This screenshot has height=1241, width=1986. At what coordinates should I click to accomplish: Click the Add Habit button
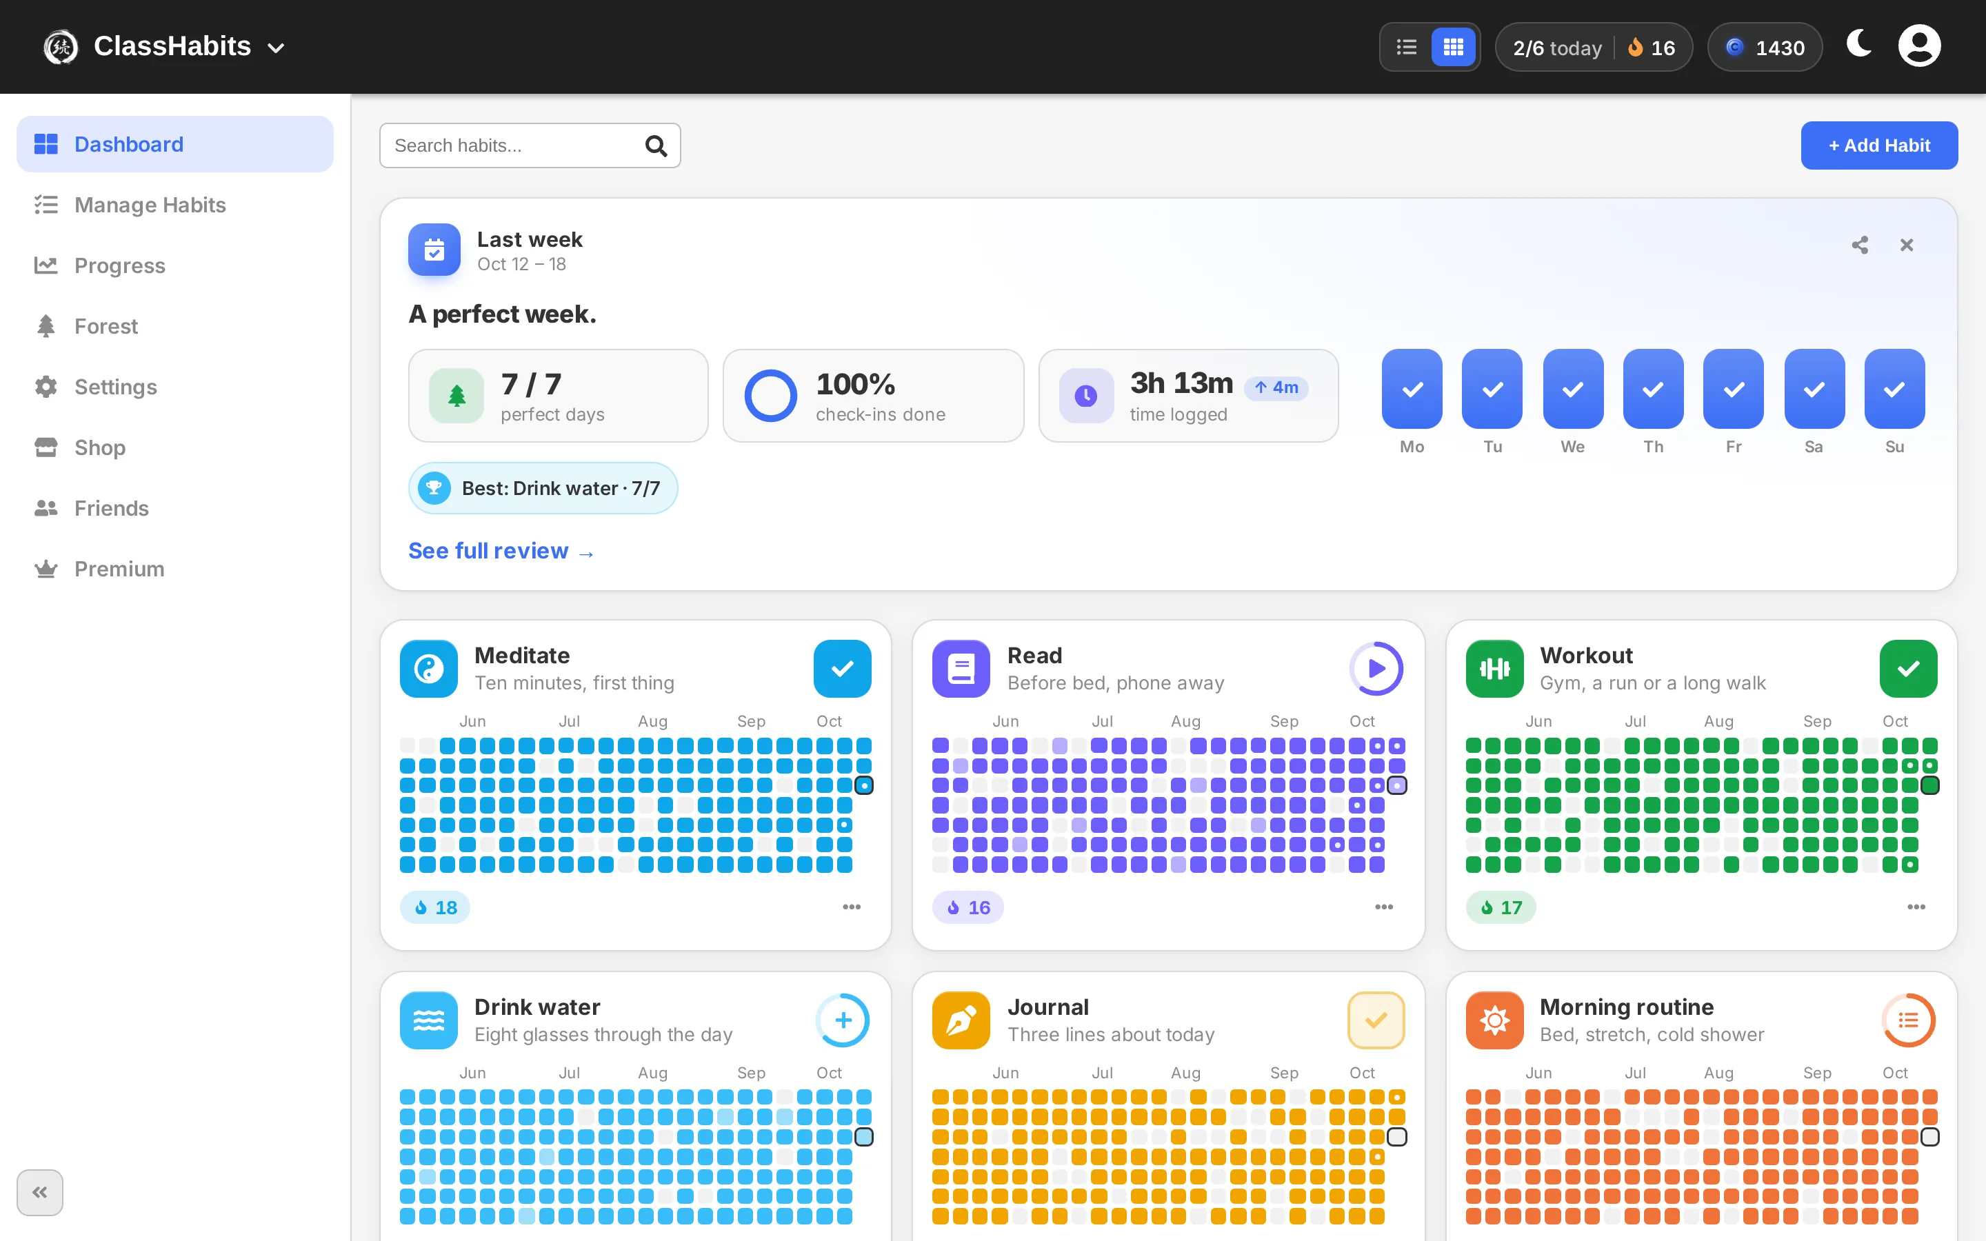point(1878,146)
